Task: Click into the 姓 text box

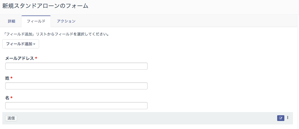Action: [x=76, y=86]
